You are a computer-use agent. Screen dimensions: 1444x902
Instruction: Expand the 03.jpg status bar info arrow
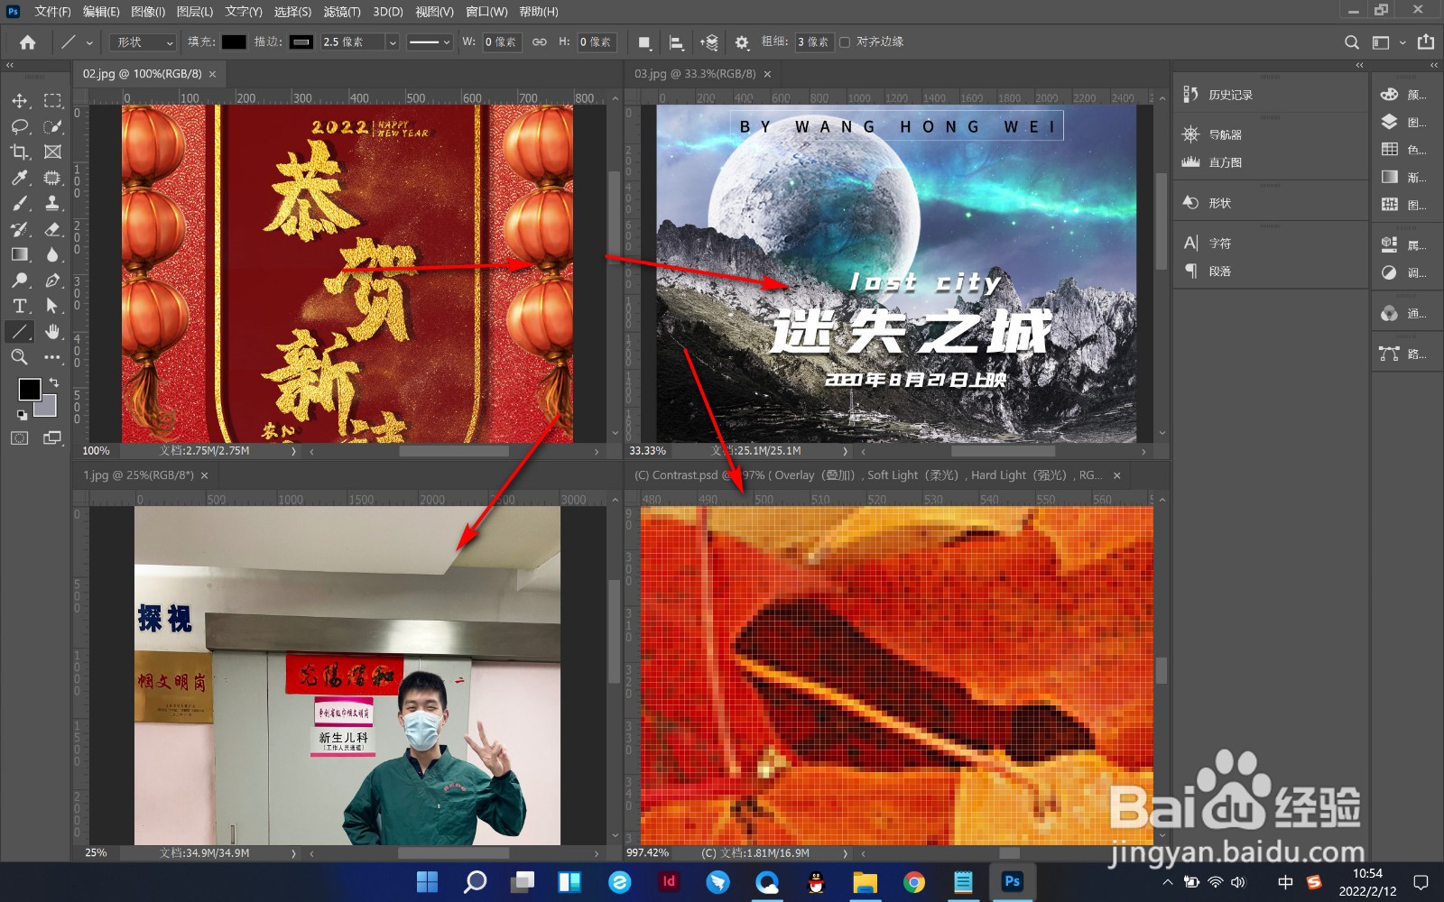(x=845, y=451)
